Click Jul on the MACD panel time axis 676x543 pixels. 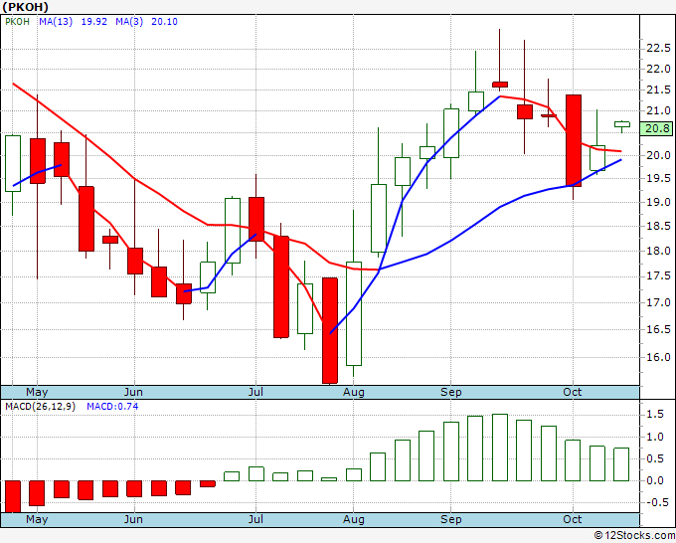tap(255, 519)
